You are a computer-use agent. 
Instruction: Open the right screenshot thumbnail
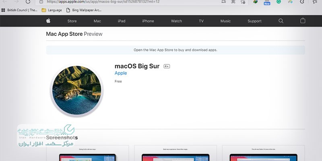point(264,153)
